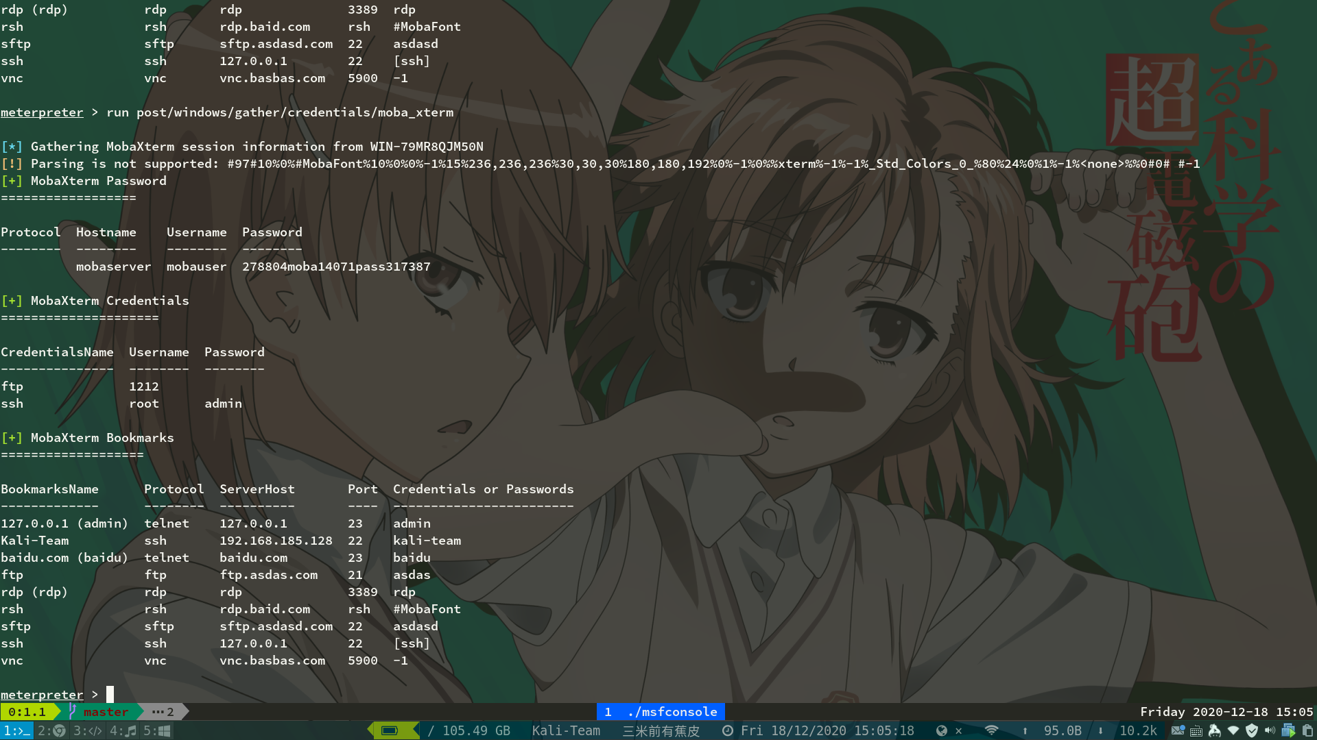Image resolution: width=1317 pixels, height=740 pixels.
Task: Click the password 278804moba14071pass317387
Action: pos(336,267)
